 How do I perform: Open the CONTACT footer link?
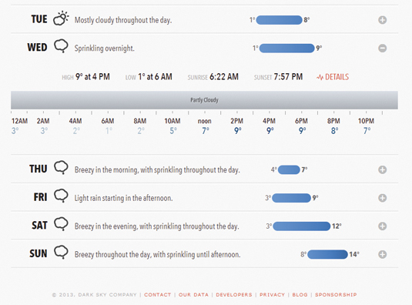[x=158, y=295]
